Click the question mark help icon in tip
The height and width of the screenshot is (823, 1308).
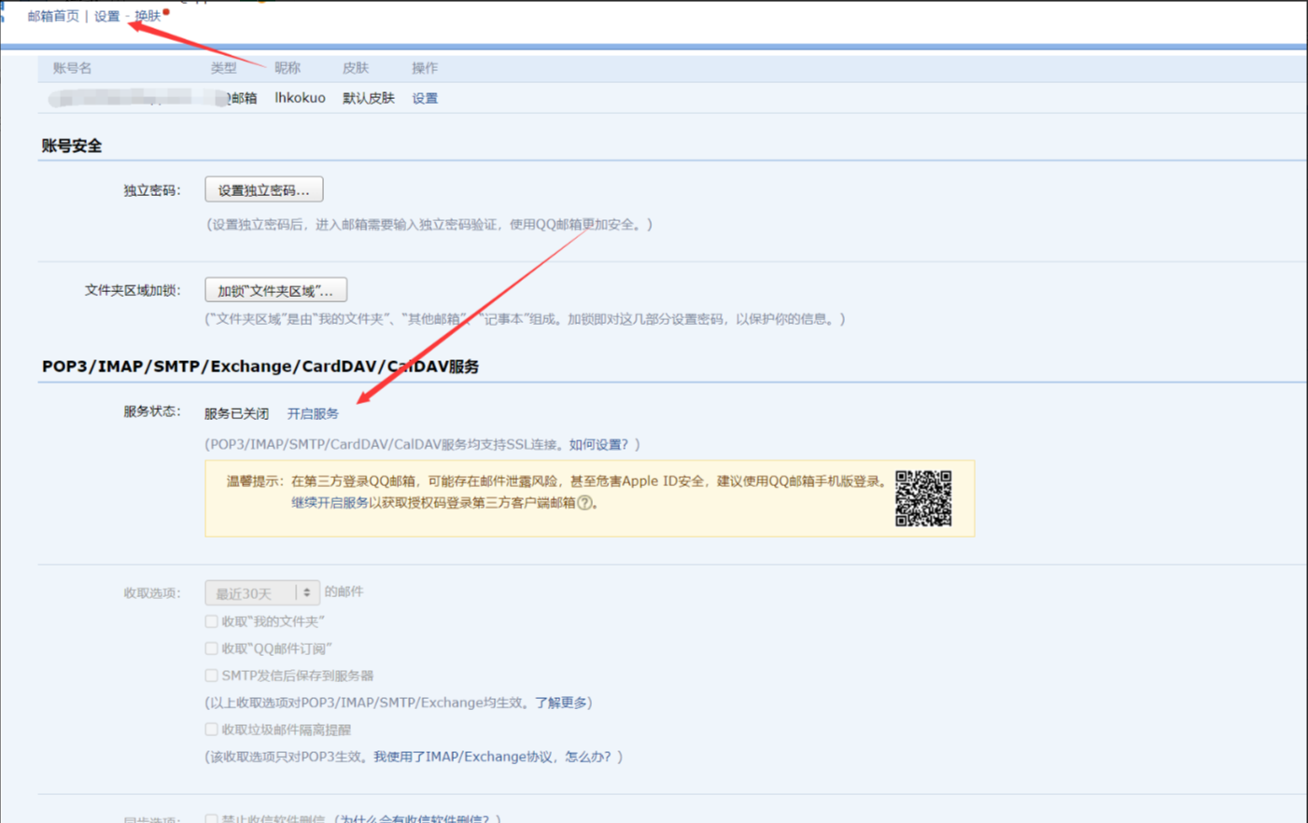[x=584, y=502]
